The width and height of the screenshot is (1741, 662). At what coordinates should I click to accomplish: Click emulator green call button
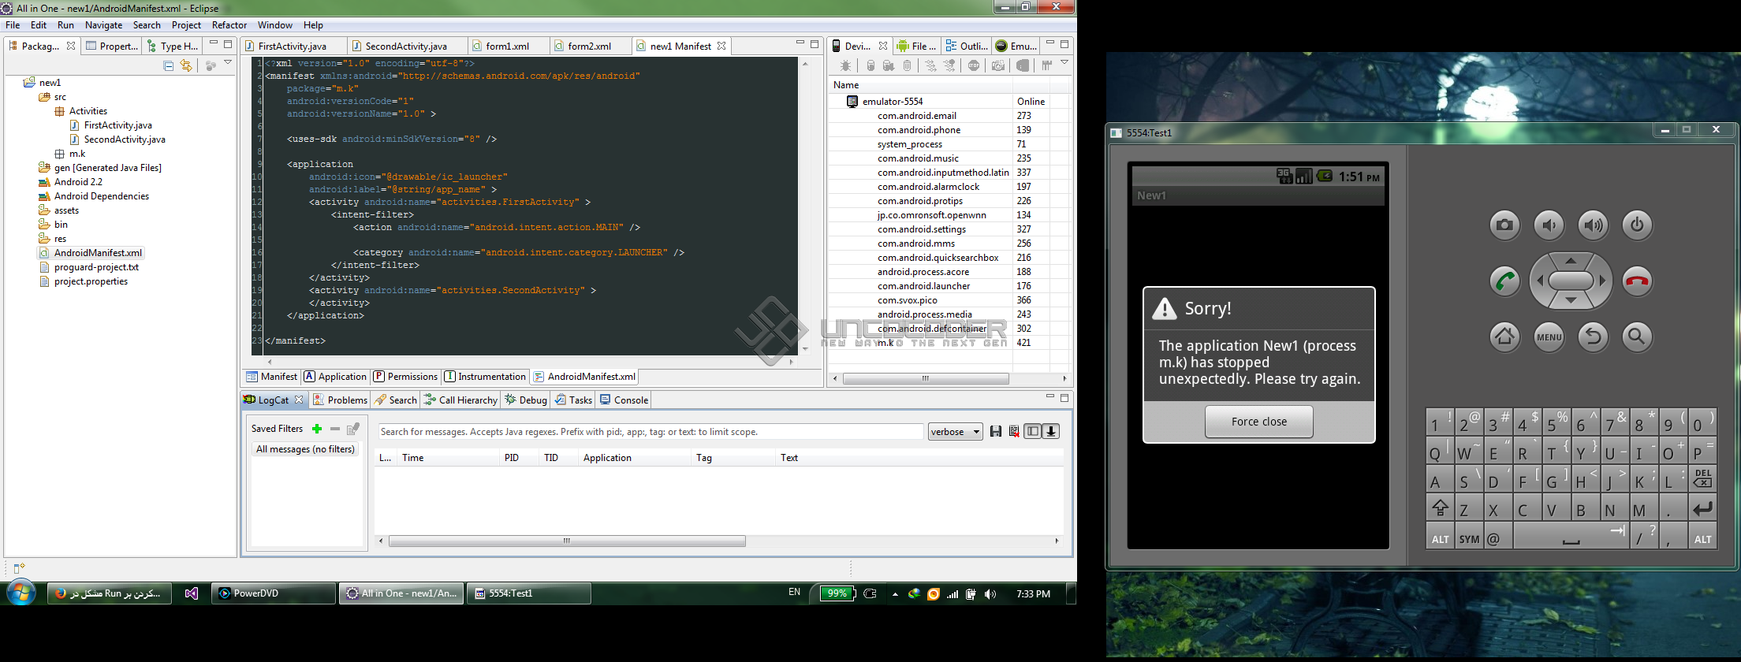1504,281
